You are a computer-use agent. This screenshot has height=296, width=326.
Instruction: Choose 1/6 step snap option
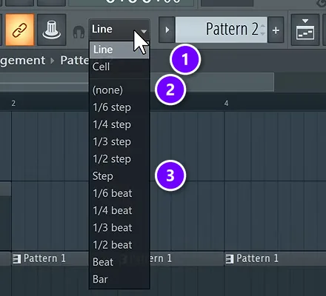point(119,107)
